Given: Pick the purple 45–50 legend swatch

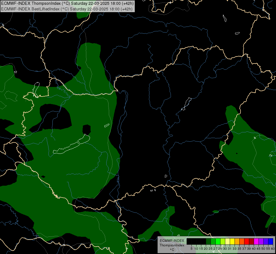Looking at the screenshot, I should click(261, 241).
